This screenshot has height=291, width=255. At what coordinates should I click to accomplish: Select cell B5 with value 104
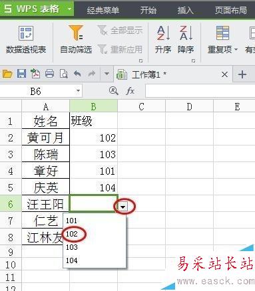[94, 187]
